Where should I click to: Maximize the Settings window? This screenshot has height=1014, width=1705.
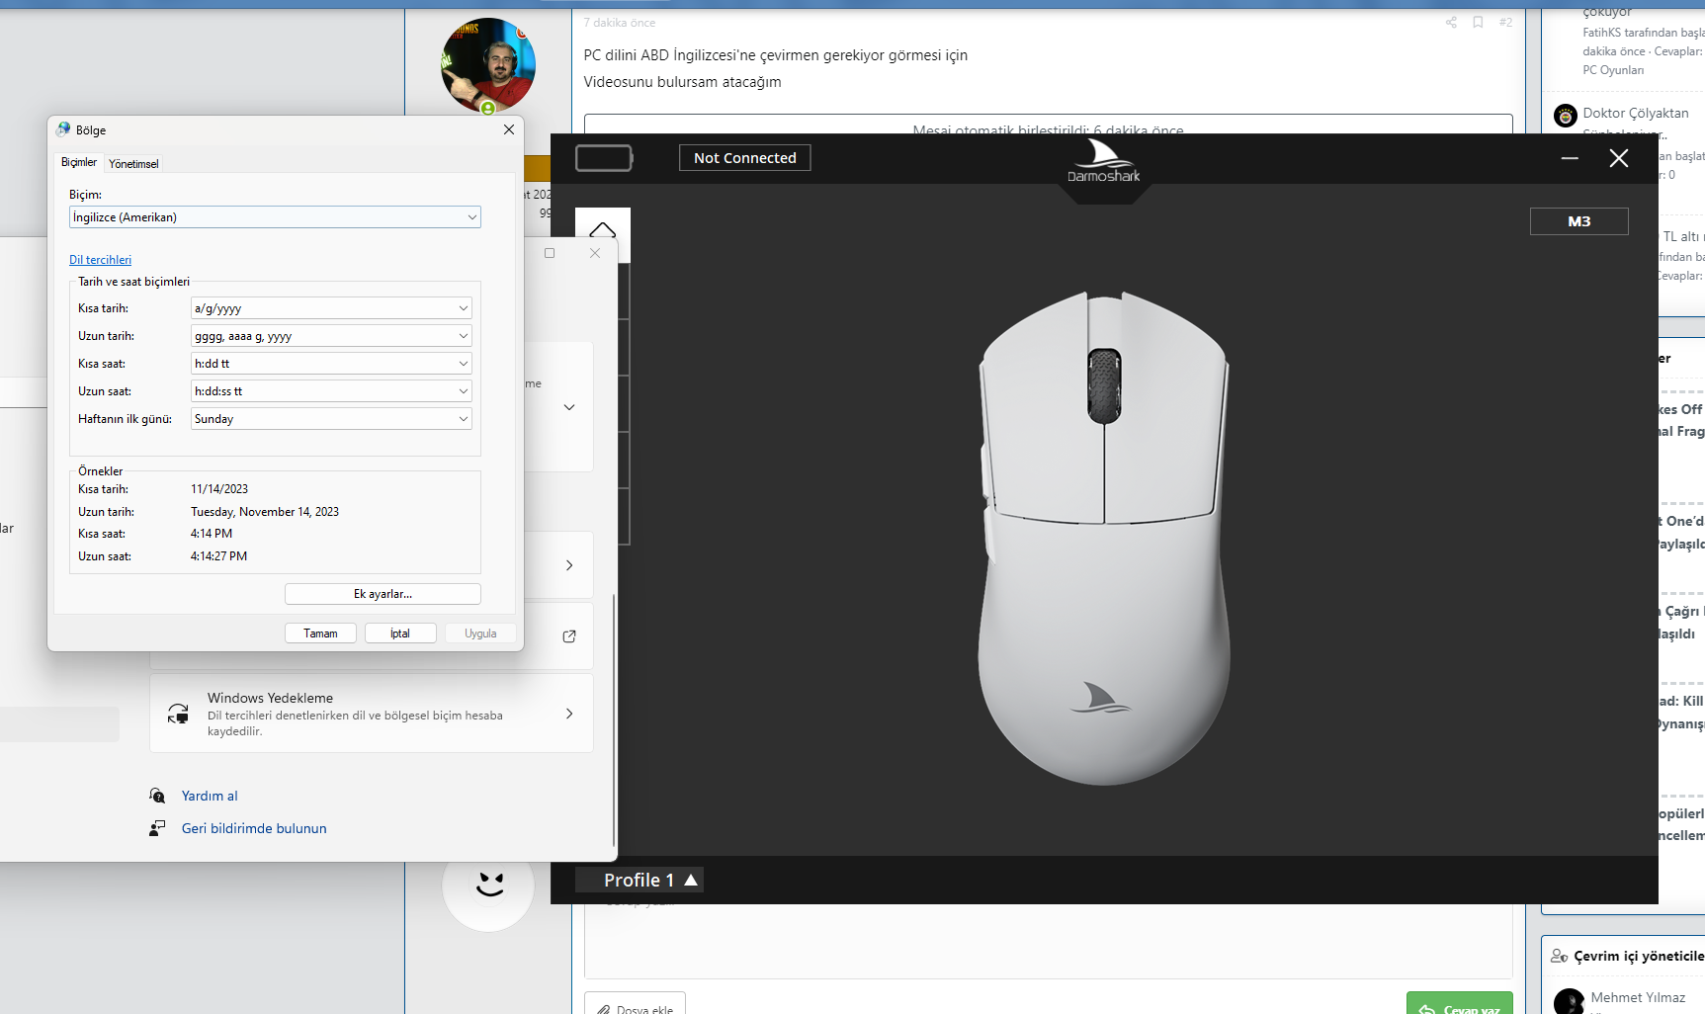(x=550, y=253)
